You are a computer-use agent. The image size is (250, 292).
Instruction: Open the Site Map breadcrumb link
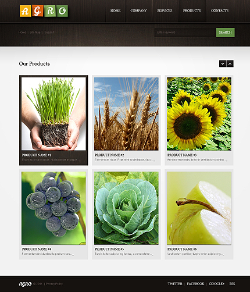coord(35,33)
